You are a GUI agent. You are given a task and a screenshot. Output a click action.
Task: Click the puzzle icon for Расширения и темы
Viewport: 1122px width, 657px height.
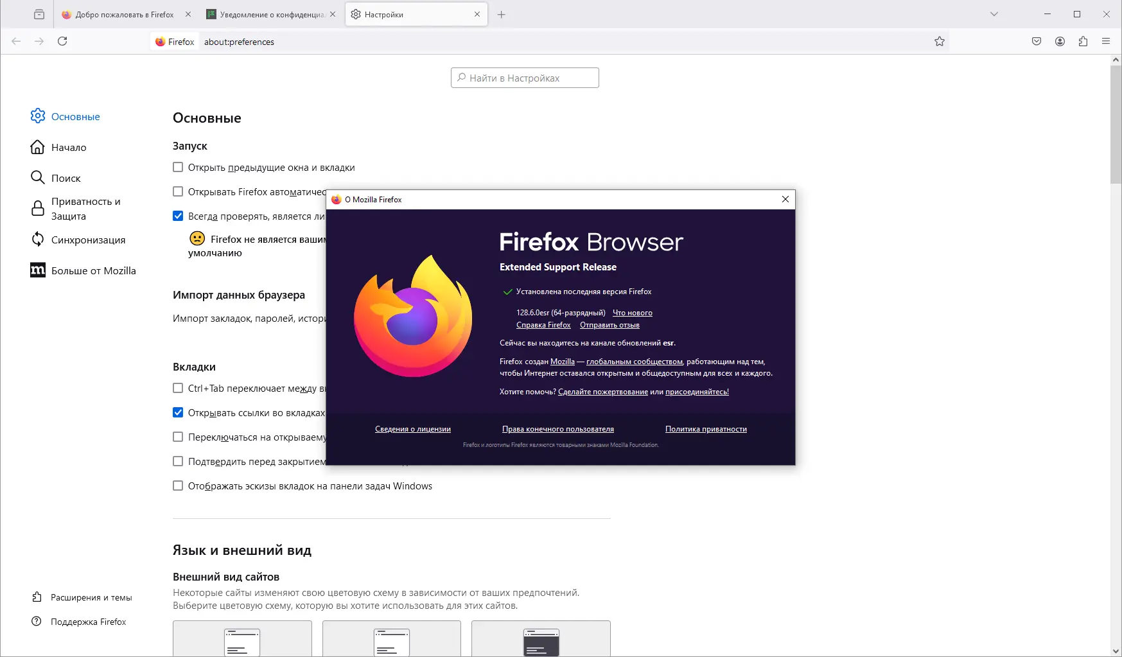pos(37,597)
